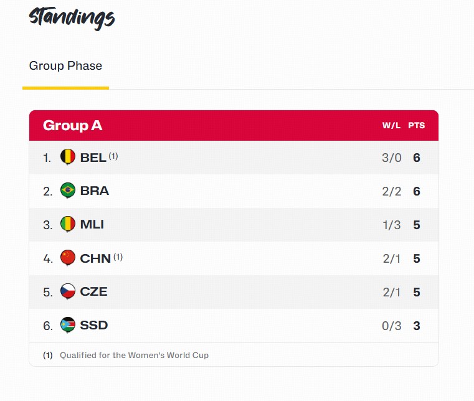474x401 pixels.
Task: Open the BRA team link
Action: click(x=95, y=191)
